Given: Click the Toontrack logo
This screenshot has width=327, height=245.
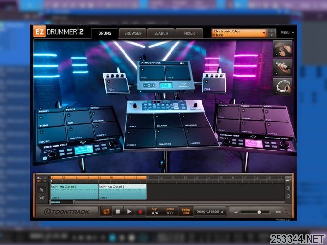Looking at the screenshot, I should (x=66, y=212).
